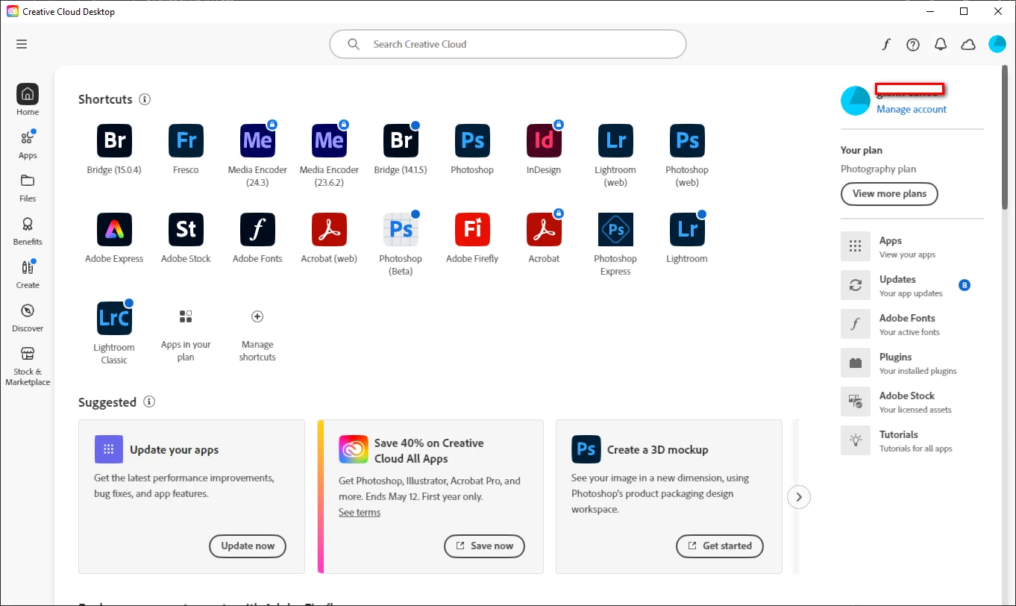Open Adobe Stock – Your licensed assets
Viewport: 1016px width, 606px height.
pos(912,402)
